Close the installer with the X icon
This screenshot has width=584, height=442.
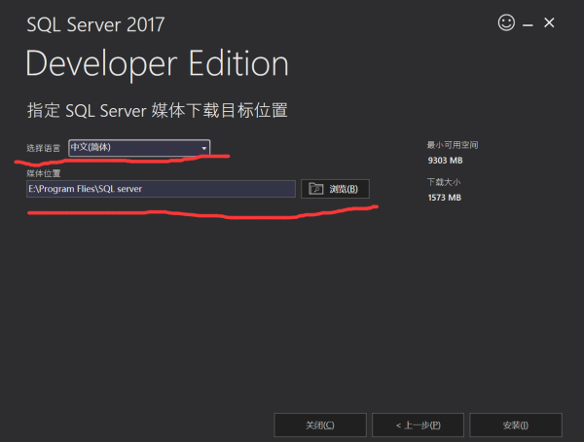[549, 23]
